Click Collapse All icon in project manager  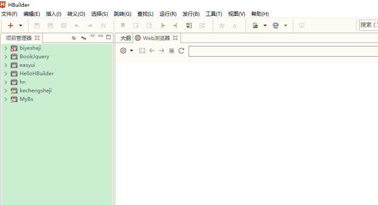(x=74, y=38)
